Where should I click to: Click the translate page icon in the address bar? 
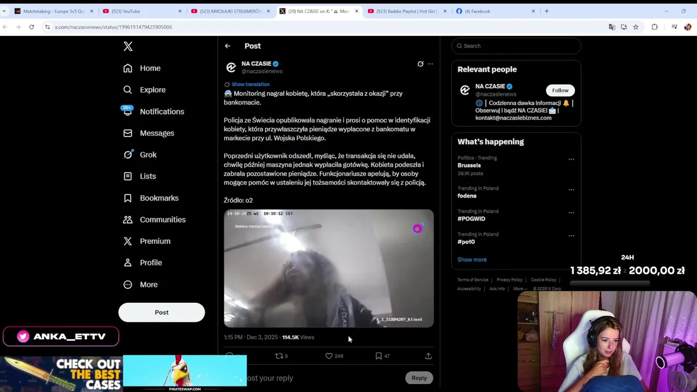click(x=612, y=27)
